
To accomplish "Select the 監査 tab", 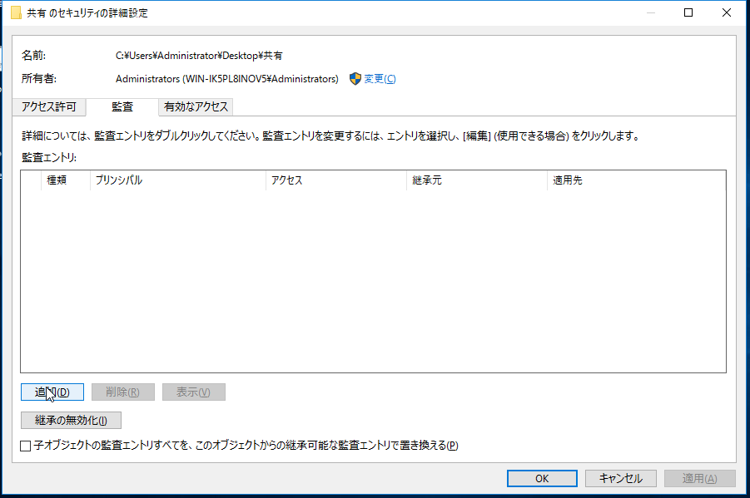I will click(x=122, y=107).
